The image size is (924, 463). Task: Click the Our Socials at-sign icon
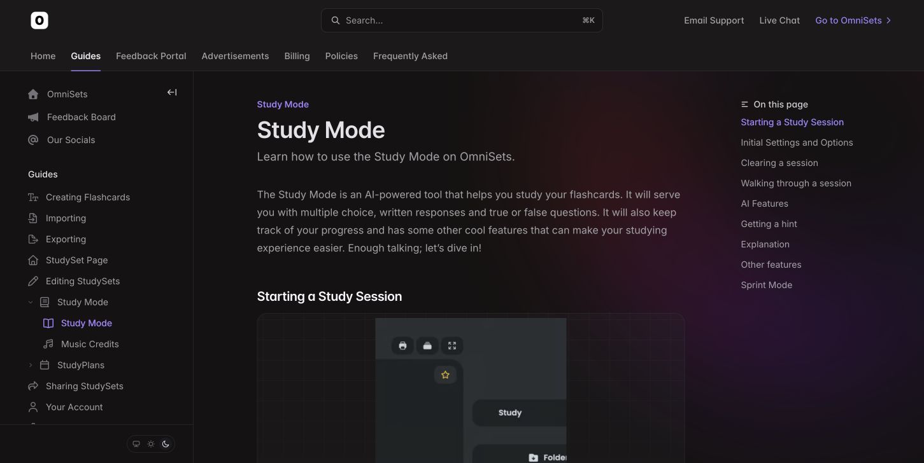34,140
